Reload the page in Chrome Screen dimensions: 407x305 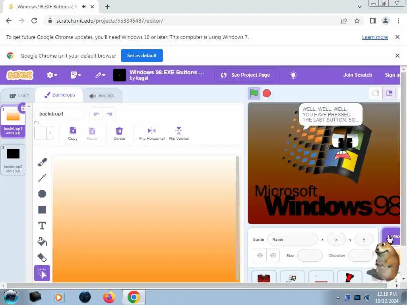[x=34, y=21]
